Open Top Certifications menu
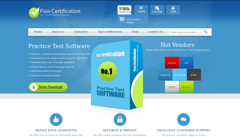Image resolution: width=240 pixels, height=137 pixels. tap(110, 32)
